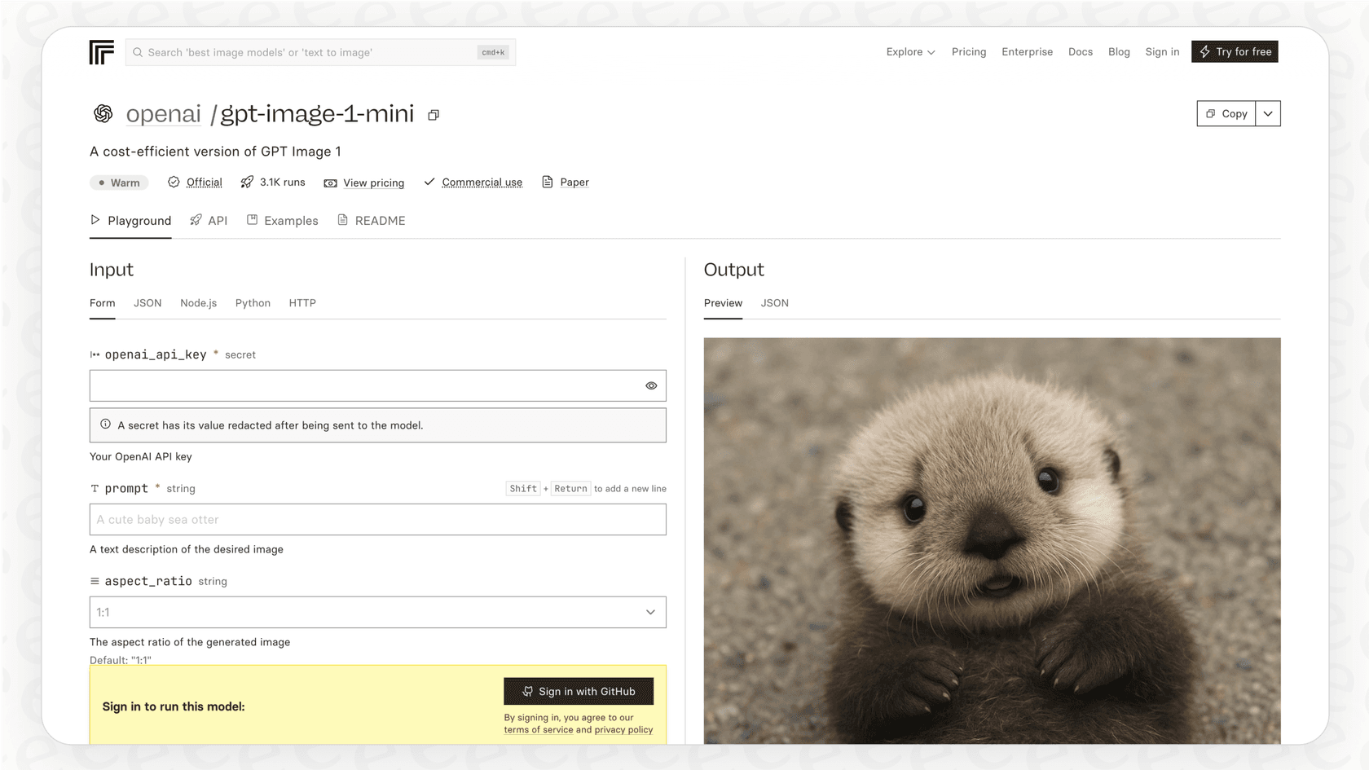Click the copy icon inside the Copy button
Image resolution: width=1369 pixels, height=770 pixels.
tap(1210, 113)
